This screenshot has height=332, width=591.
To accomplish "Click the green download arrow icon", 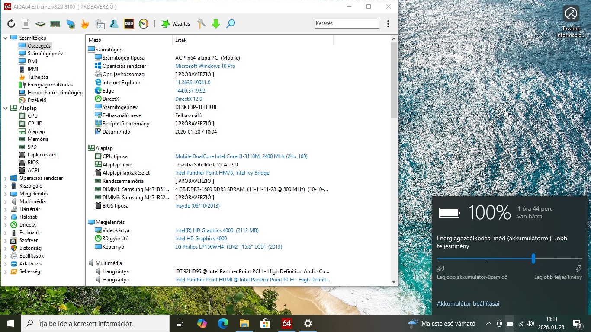I will click(216, 24).
